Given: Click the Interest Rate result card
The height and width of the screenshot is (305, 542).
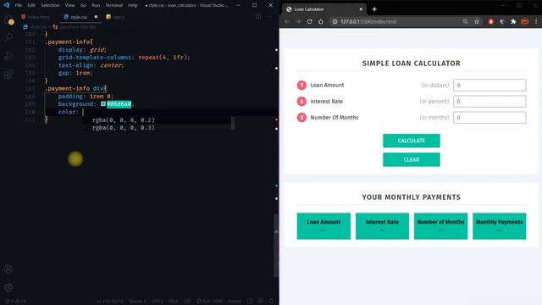Looking at the screenshot, I should click(x=382, y=226).
